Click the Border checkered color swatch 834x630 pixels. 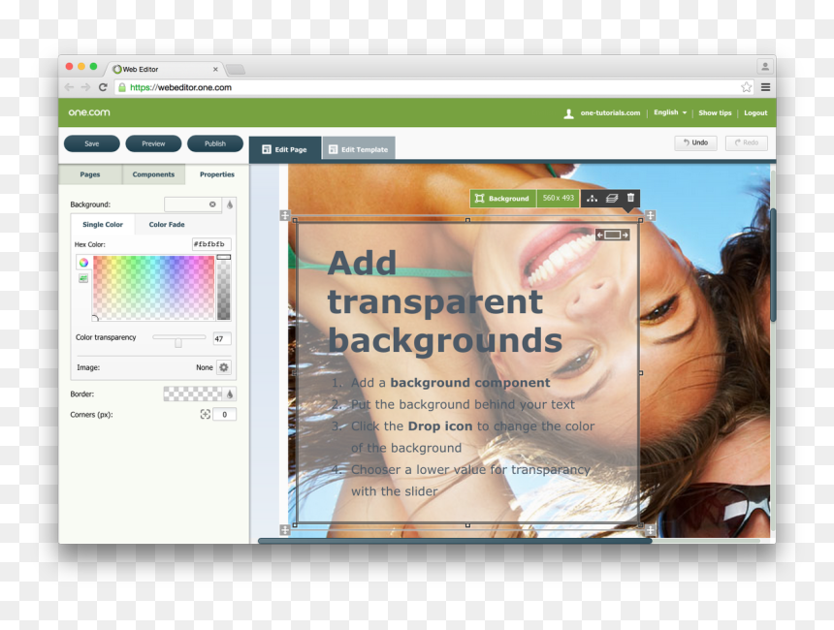193,394
